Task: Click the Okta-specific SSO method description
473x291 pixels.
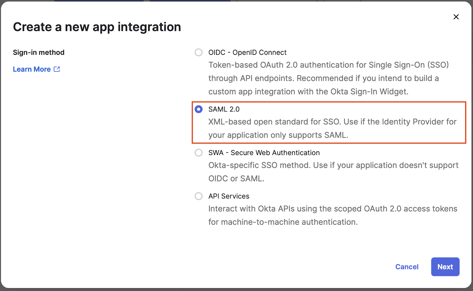Action: coord(333,172)
